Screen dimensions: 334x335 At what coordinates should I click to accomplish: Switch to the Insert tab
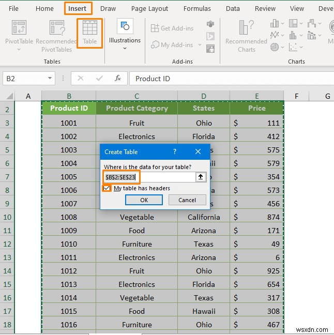tap(77, 9)
